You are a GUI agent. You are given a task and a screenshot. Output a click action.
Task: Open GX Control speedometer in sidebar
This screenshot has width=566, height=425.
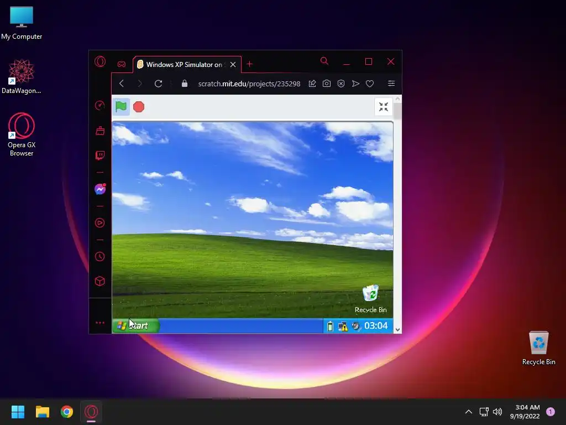100,105
